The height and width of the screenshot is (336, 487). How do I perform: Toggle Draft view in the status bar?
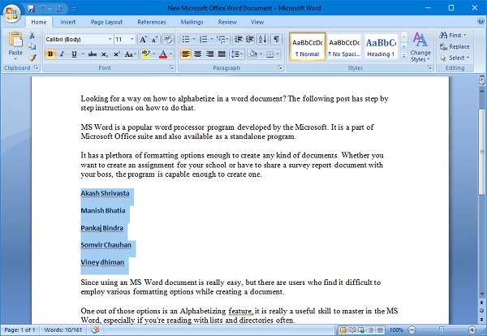coord(380,330)
